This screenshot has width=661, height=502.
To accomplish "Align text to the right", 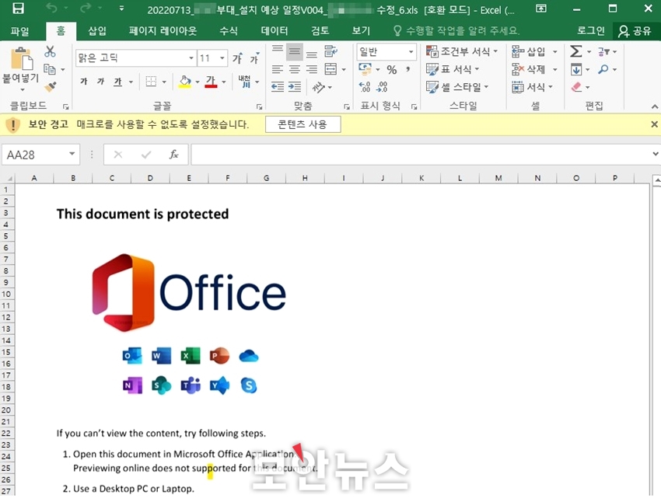I will 312,69.
